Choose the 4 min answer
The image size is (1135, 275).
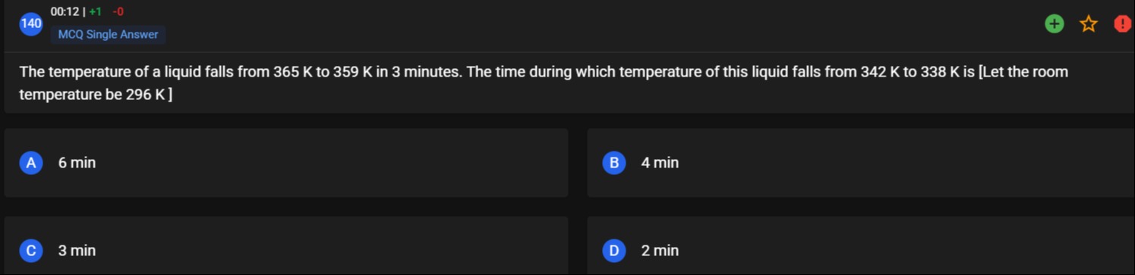click(660, 163)
